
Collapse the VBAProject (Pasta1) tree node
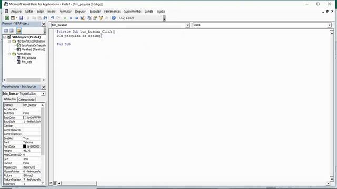click(x=5, y=37)
